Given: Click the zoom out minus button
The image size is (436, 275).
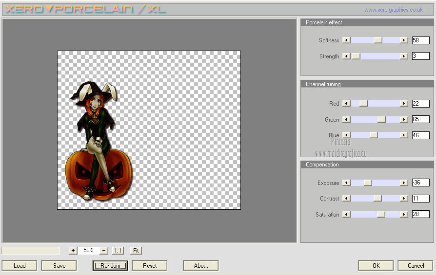Looking at the screenshot, I should pyautogui.click(x=104, y=251).
